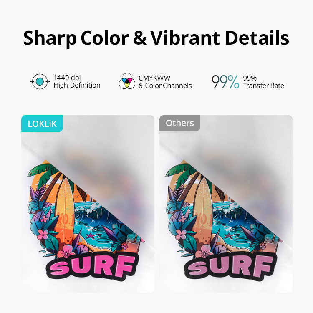Screen dimensions: 313x313
Task: Select the teal LOKLiK label tag
Action: [42, 124]
